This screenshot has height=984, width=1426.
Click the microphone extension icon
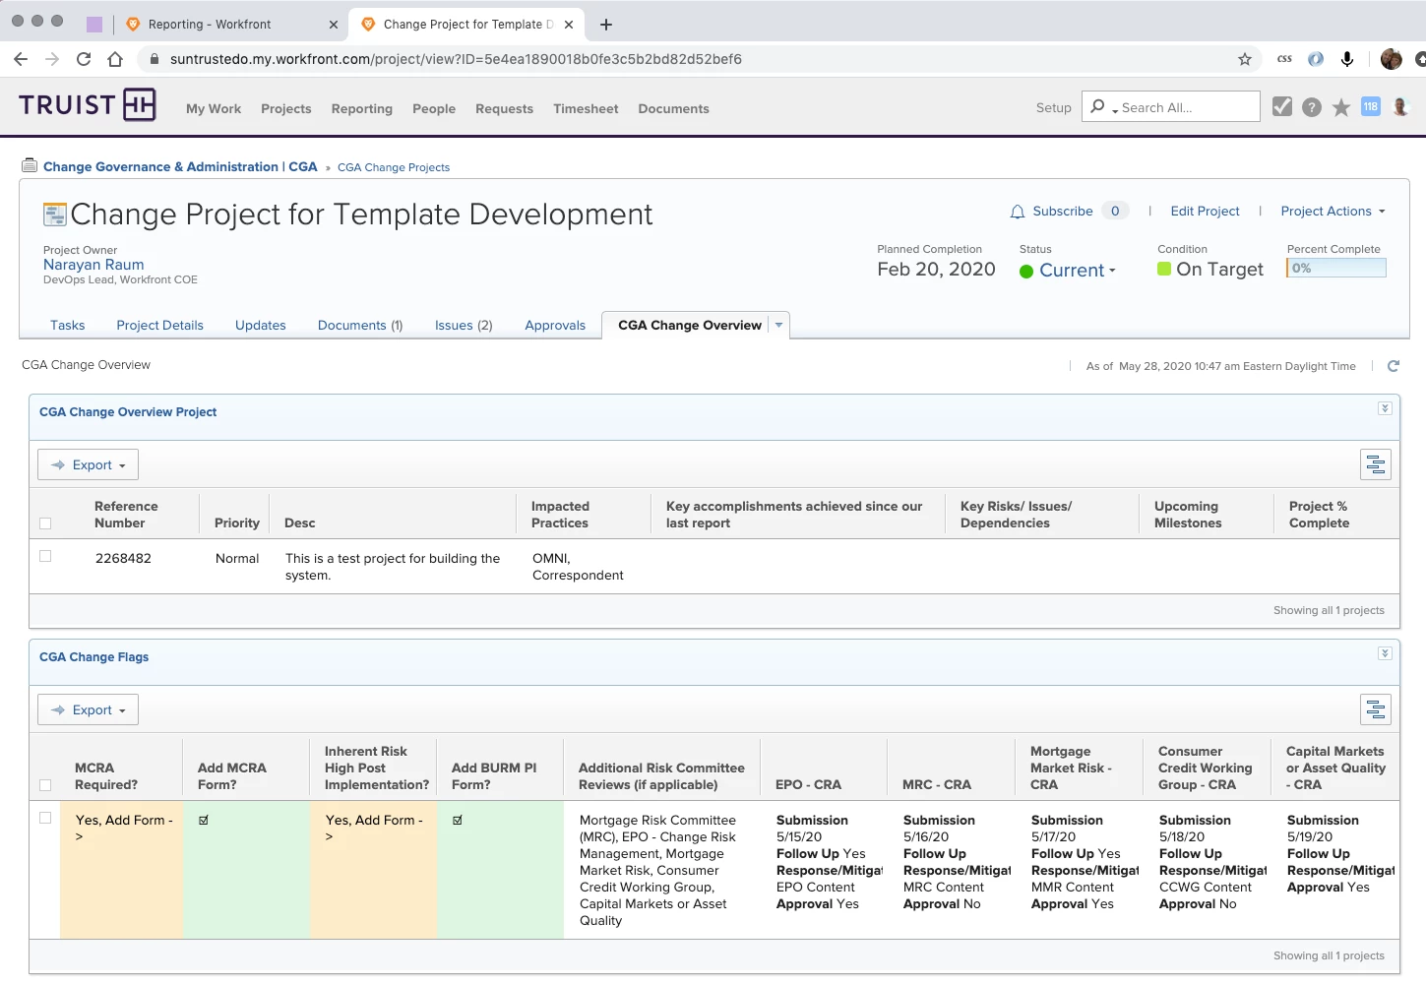1347,59
